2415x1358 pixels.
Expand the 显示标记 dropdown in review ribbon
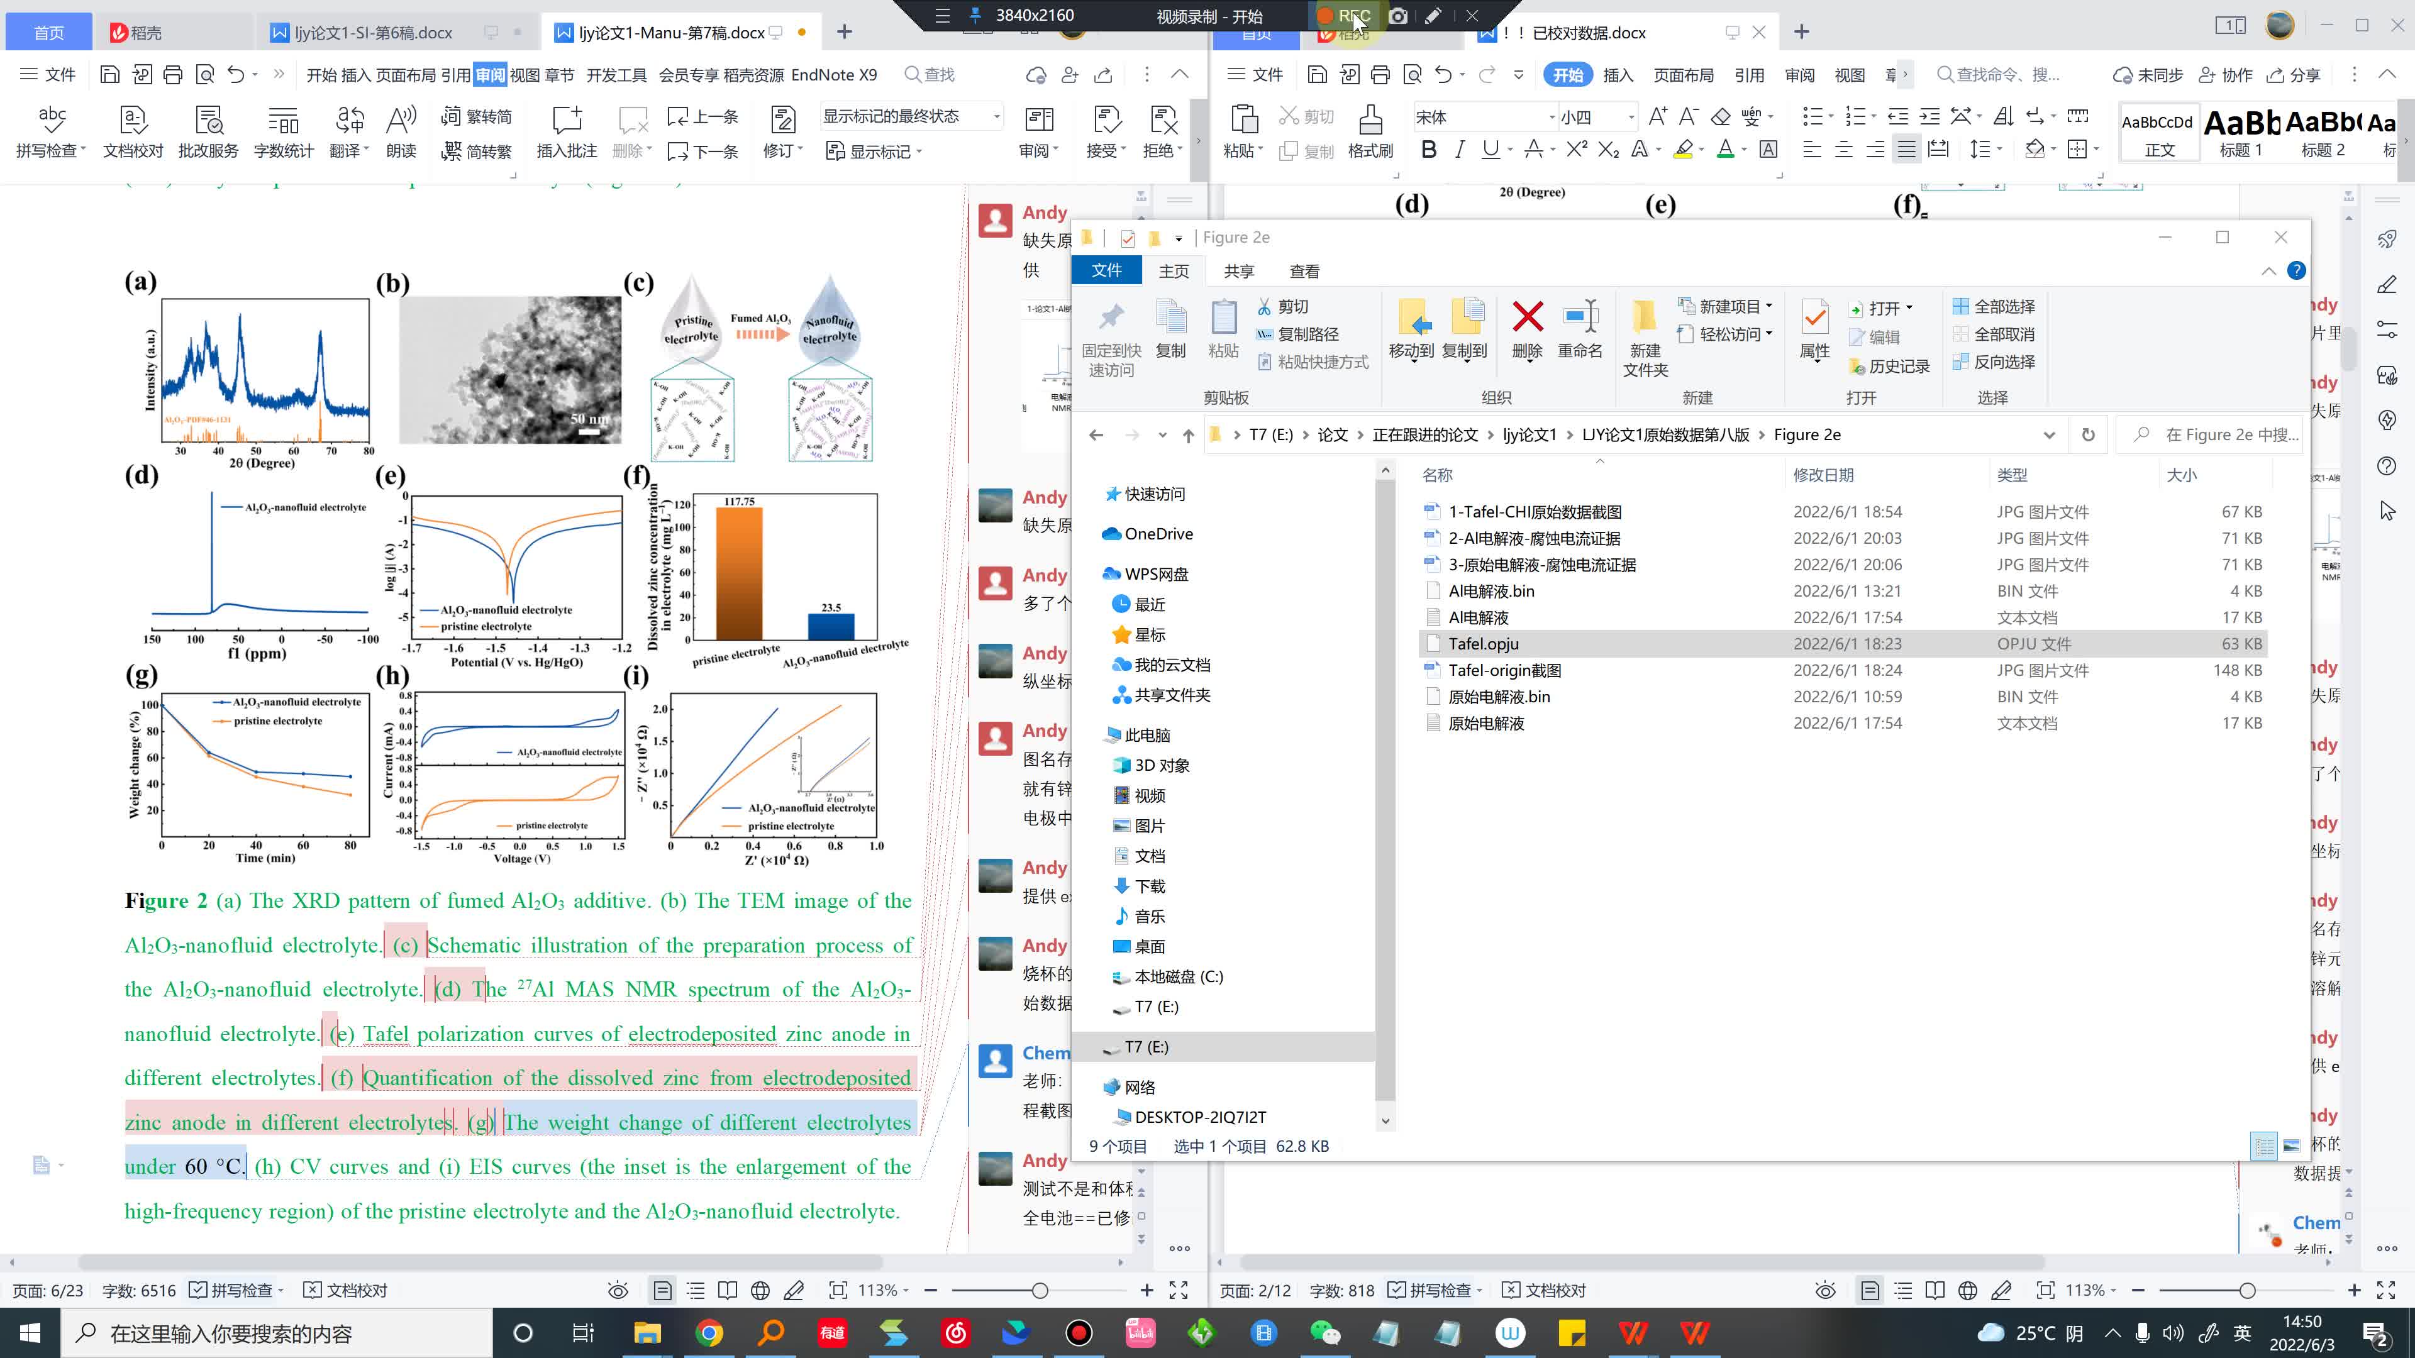tap(919, 151)
